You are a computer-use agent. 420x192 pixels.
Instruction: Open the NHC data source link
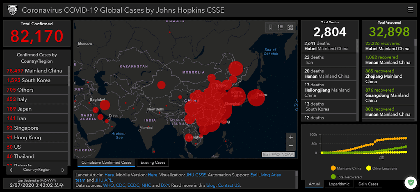tap(146, 185)
